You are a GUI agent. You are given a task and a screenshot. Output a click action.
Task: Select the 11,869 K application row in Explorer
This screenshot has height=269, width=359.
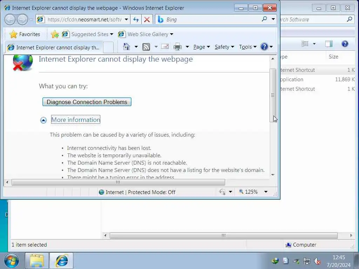pos(317,80)
